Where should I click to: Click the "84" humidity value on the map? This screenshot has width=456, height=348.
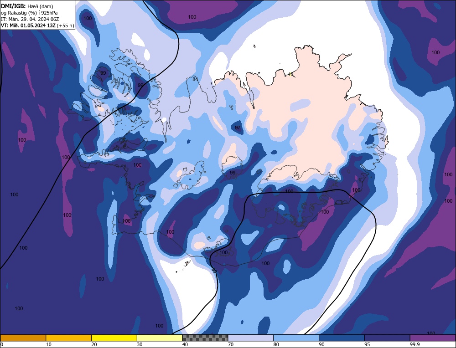[x=195, y=79]
